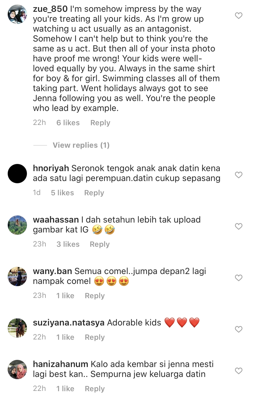This screenshot has height=394, width=256.
Task: Open hnoriyah's black profile avatar
Action: pyautogui.click(x=17, y=174)
